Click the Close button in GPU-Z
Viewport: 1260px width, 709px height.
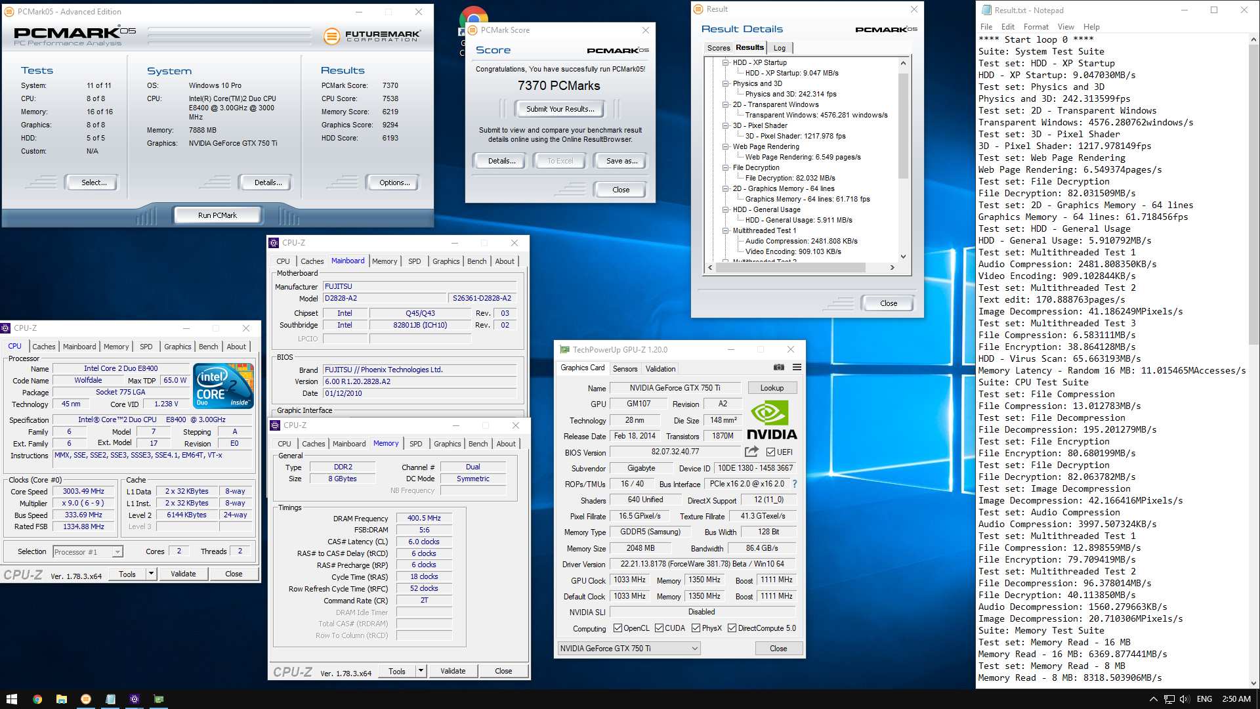(x=778, y=649)
